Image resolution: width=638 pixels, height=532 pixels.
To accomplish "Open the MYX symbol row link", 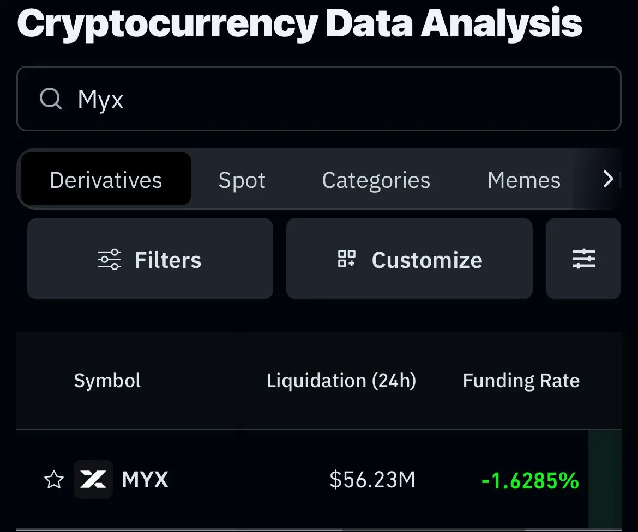I will 145,480.
